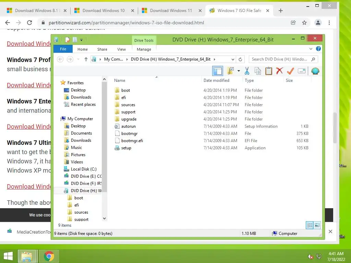351x263 pixels.
Task: Click the Search DVD Drive input field
Action: tap(283, 59)
